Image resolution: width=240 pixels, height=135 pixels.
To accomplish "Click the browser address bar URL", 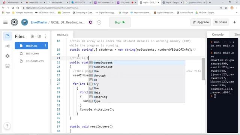I will click(x=52, y=8).
